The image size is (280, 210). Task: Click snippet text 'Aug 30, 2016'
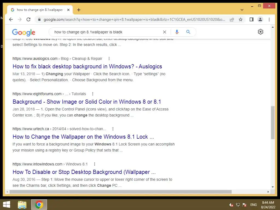point(24,179)
